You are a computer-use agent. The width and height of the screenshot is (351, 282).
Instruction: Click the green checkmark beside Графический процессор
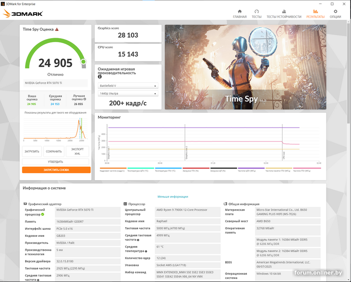click(43, 214)
